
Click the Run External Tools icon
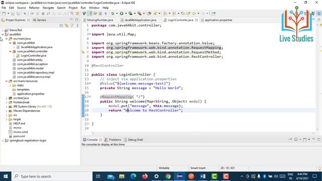pyautogui.click(x=139, y=14)
